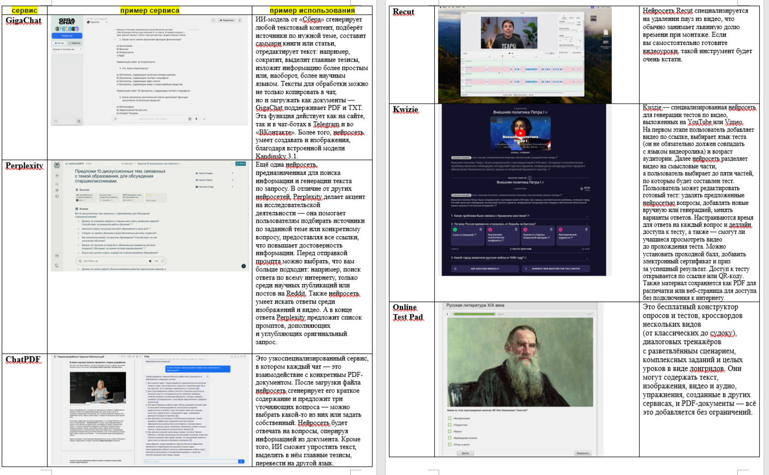Click the play button under Recut video preview
This screenshot has width=769, height=475.
point(510,54)
